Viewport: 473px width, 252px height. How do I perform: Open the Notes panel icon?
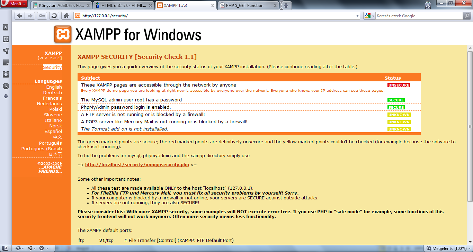click(x=6, y=63)
